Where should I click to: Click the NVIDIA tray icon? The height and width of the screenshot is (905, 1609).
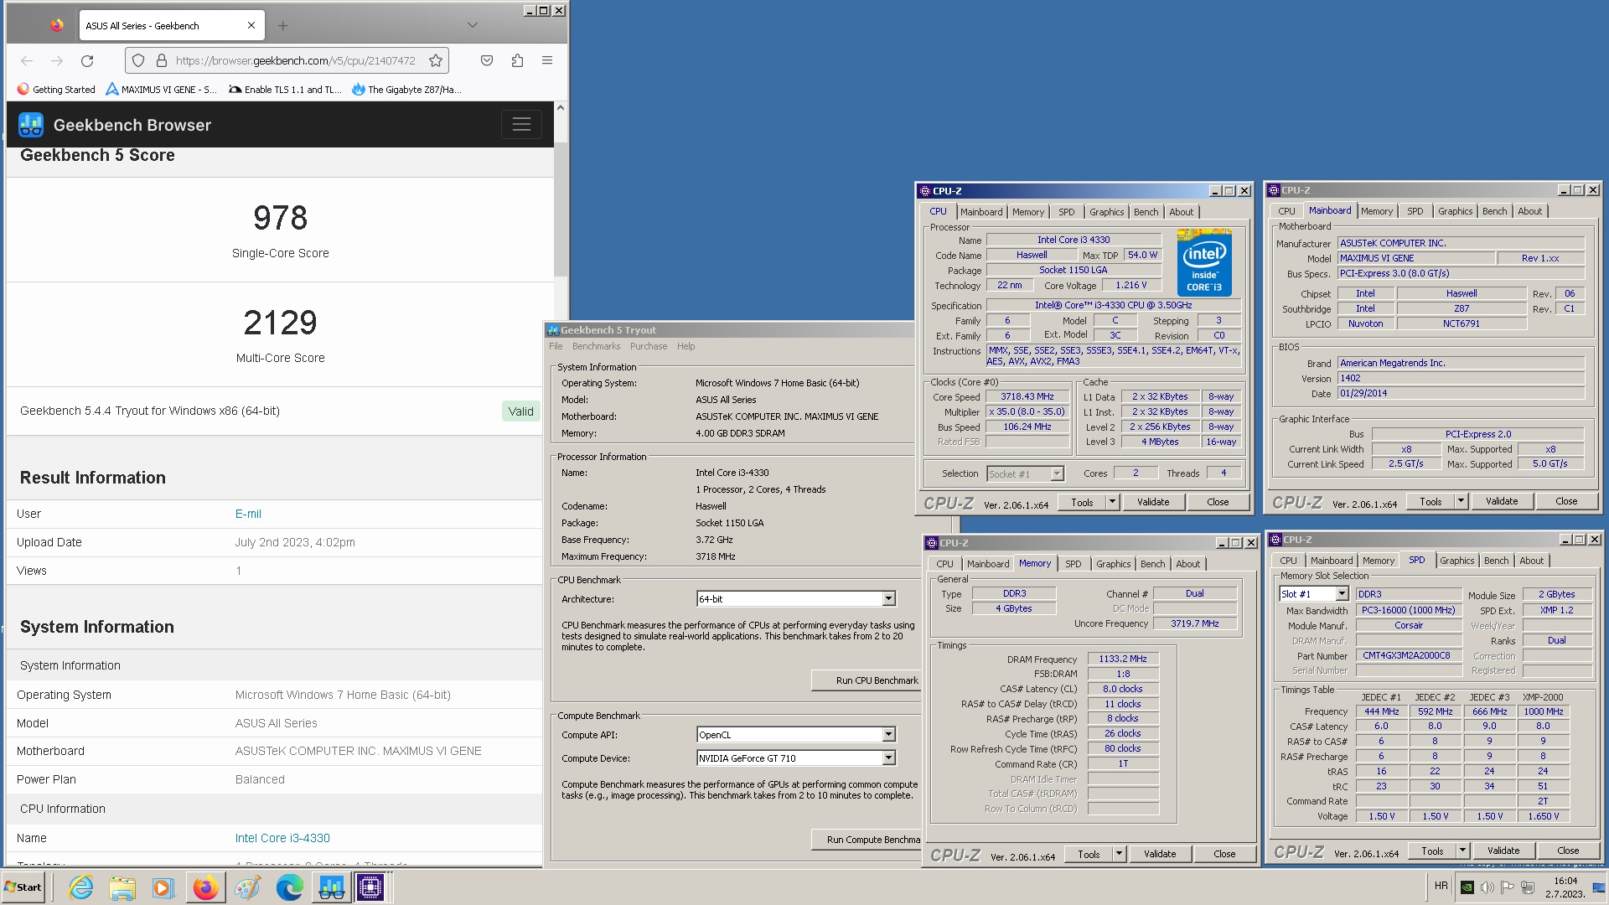[x=1467, y=887]
